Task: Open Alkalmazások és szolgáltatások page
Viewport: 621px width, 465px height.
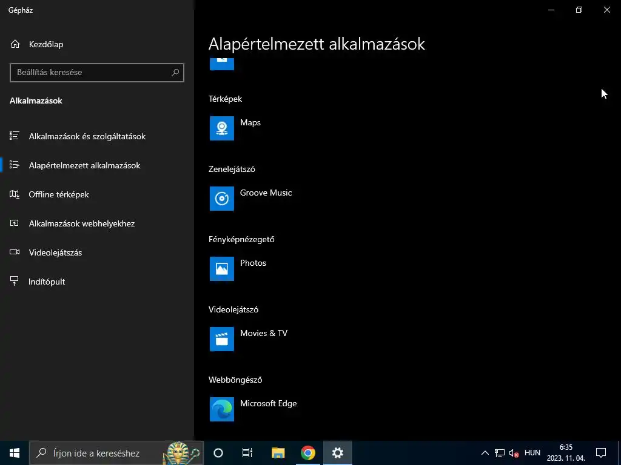Action: (87, 136)
